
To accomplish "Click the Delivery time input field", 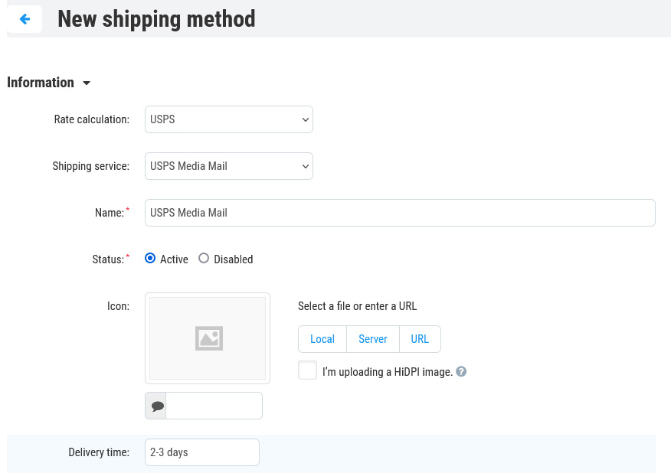I will (x=202, y=452).
